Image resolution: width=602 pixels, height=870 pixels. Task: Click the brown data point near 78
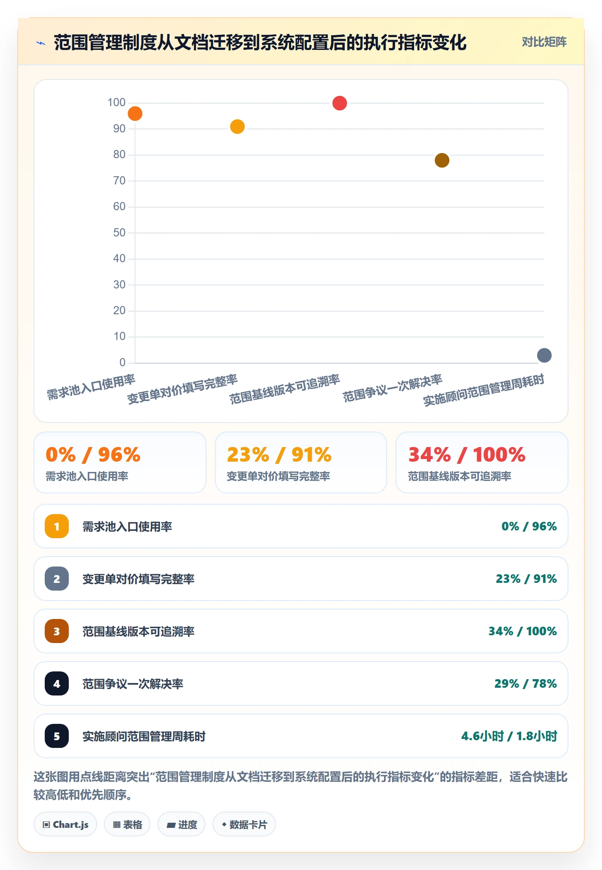[442, 160]
